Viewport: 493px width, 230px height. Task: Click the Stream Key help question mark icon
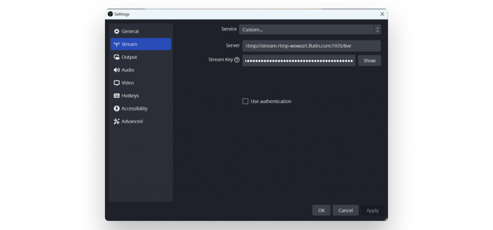(237, 59)
